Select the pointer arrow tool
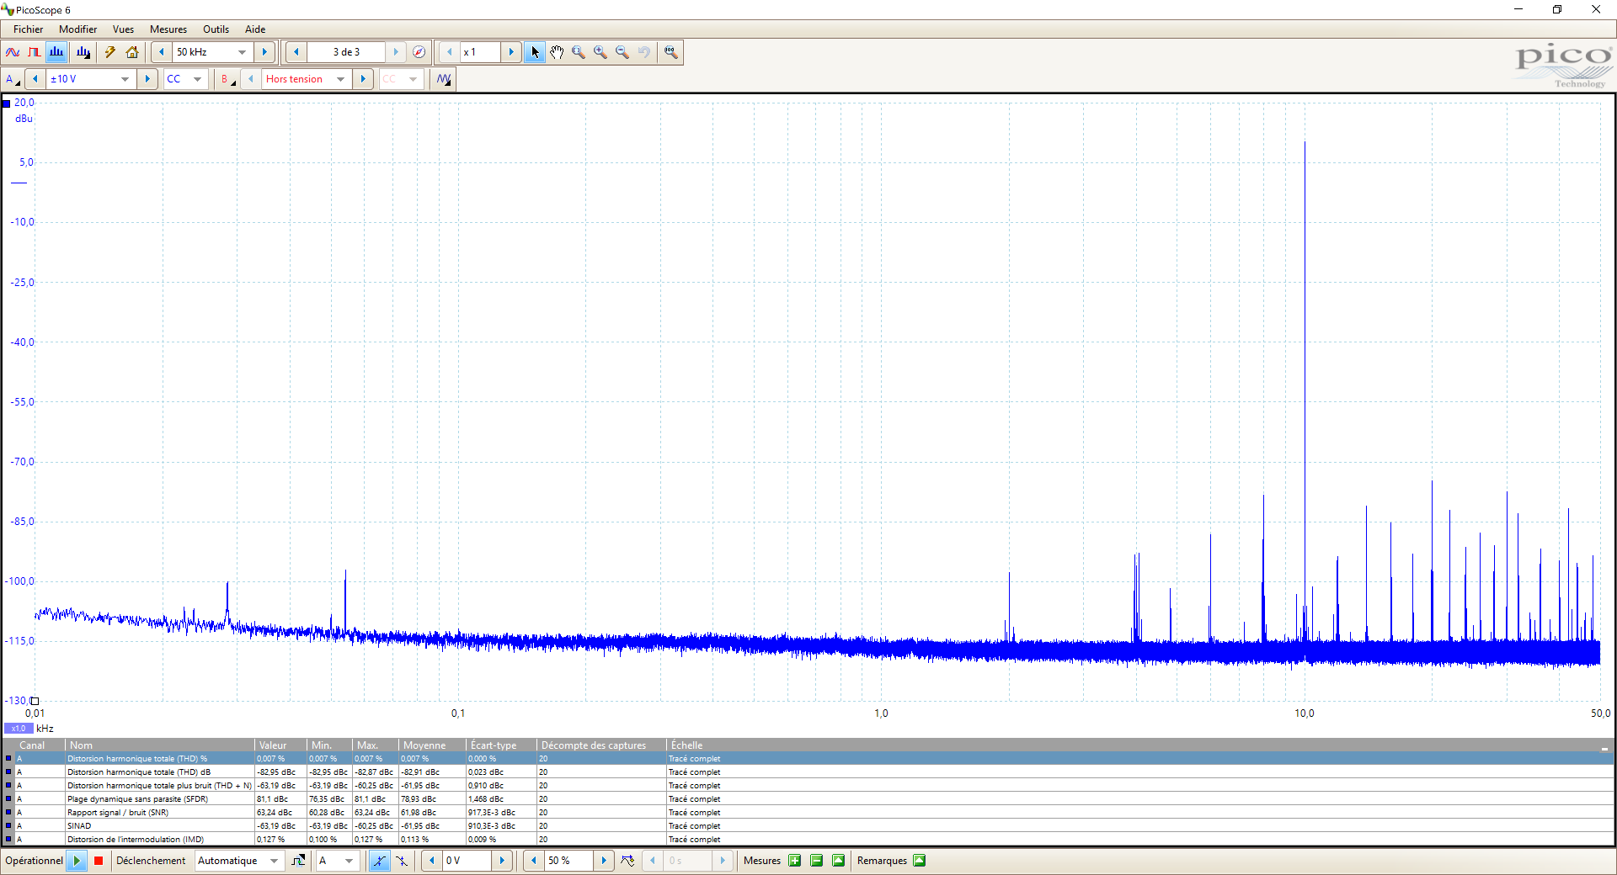This screenshot has height=875, width=1617. [535, 52]
